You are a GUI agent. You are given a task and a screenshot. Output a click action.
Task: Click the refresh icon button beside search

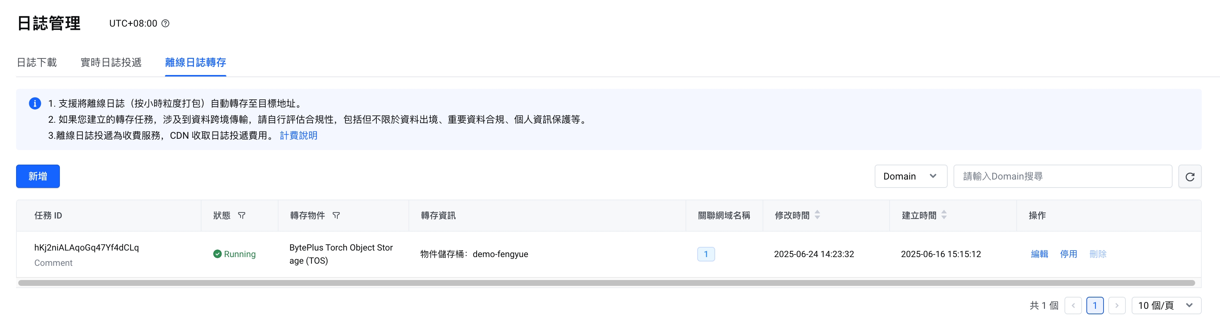coord(1189,177)
